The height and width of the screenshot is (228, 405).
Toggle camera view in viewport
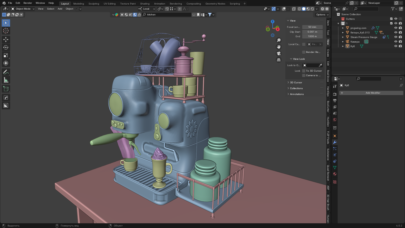click(279, 53)
